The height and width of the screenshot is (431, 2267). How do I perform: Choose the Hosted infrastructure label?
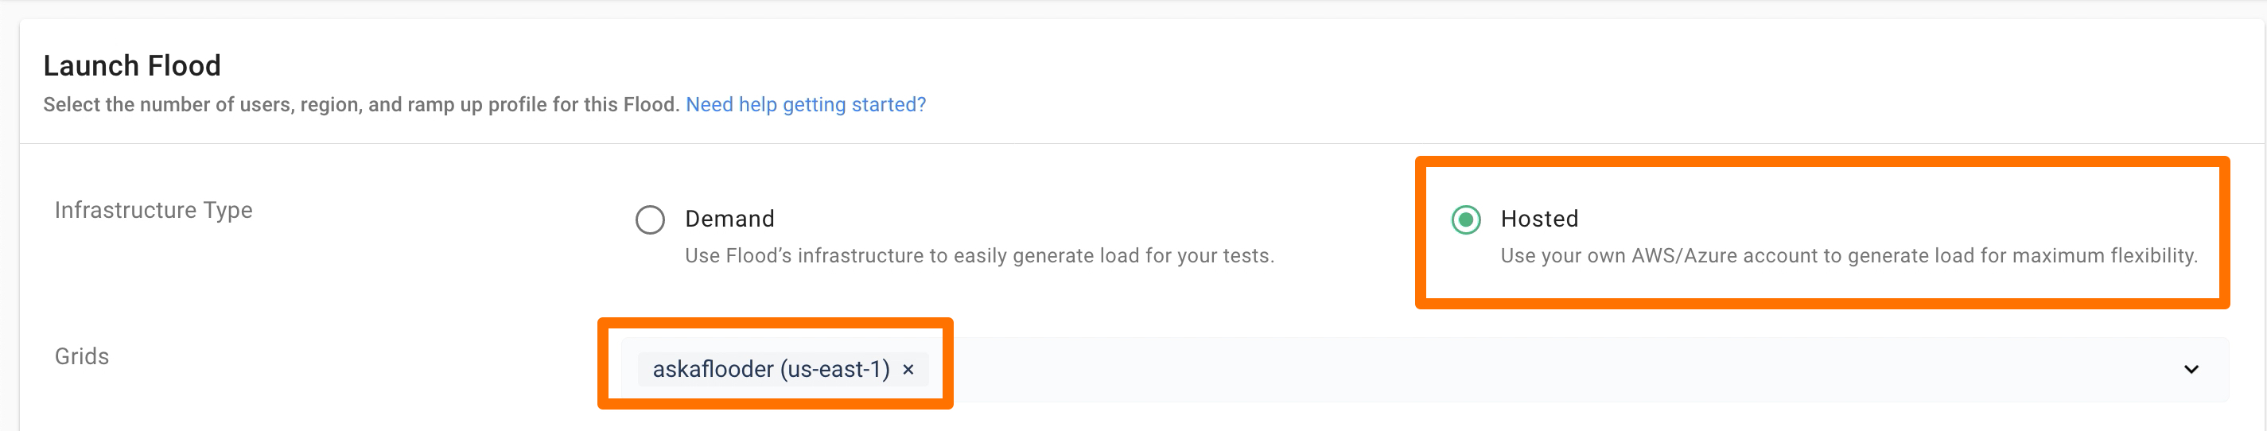pyautogui.click(x=1539, y=218)
